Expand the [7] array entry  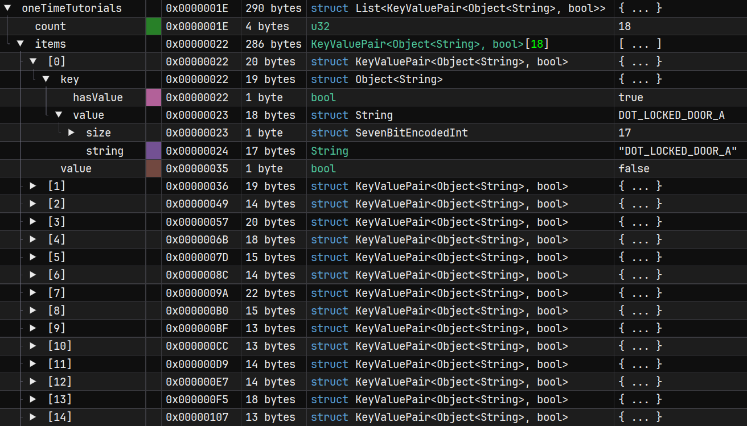[33, 293]
